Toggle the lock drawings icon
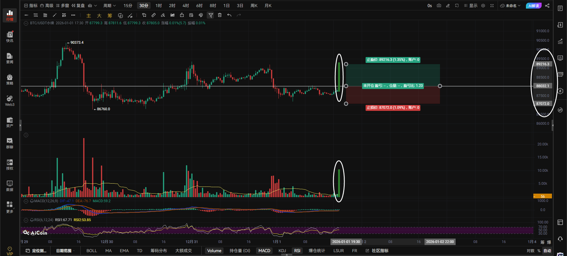 (182, 15)
